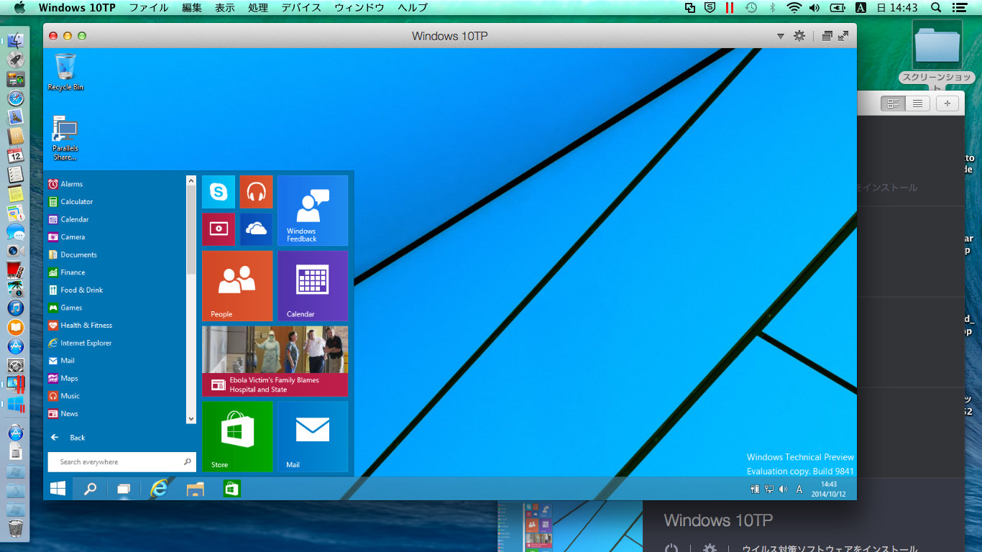Open the People tile

(237, 286)
